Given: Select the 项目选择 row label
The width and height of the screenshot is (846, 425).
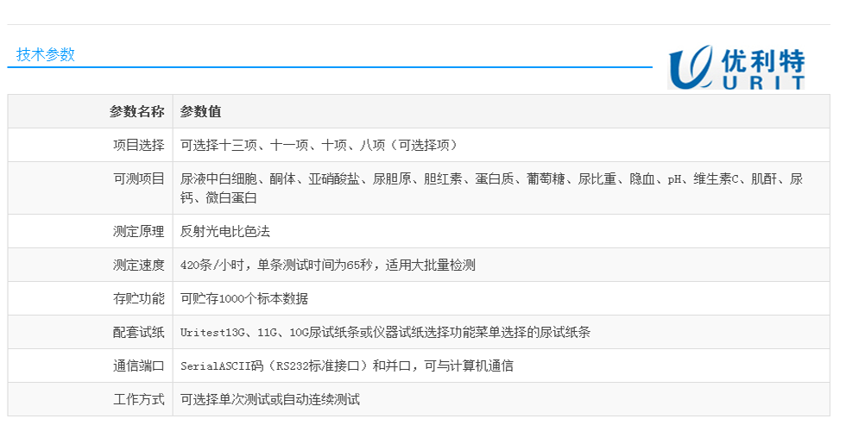Looking at the screenshot, I should (x=139, y=145).
